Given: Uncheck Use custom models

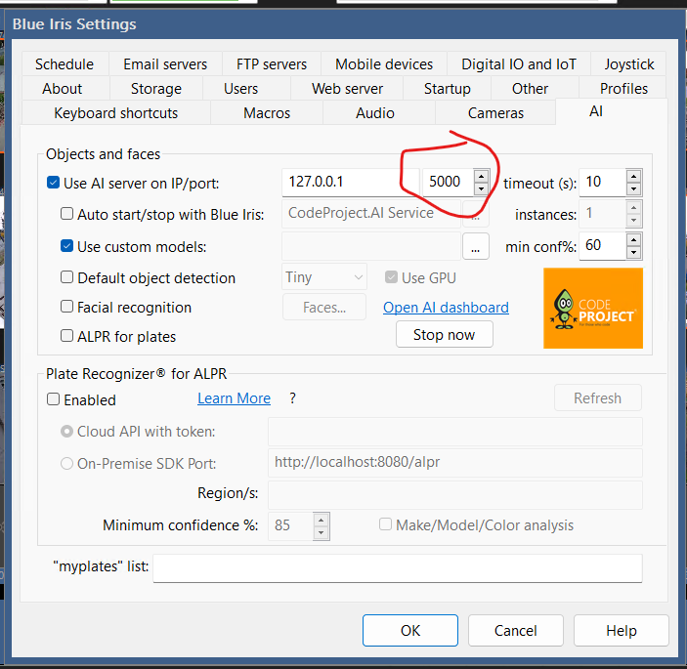Looking at the screenshot, I should tap(66, 245).
